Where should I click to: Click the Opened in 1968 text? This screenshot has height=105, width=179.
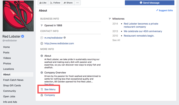point(53,25)
